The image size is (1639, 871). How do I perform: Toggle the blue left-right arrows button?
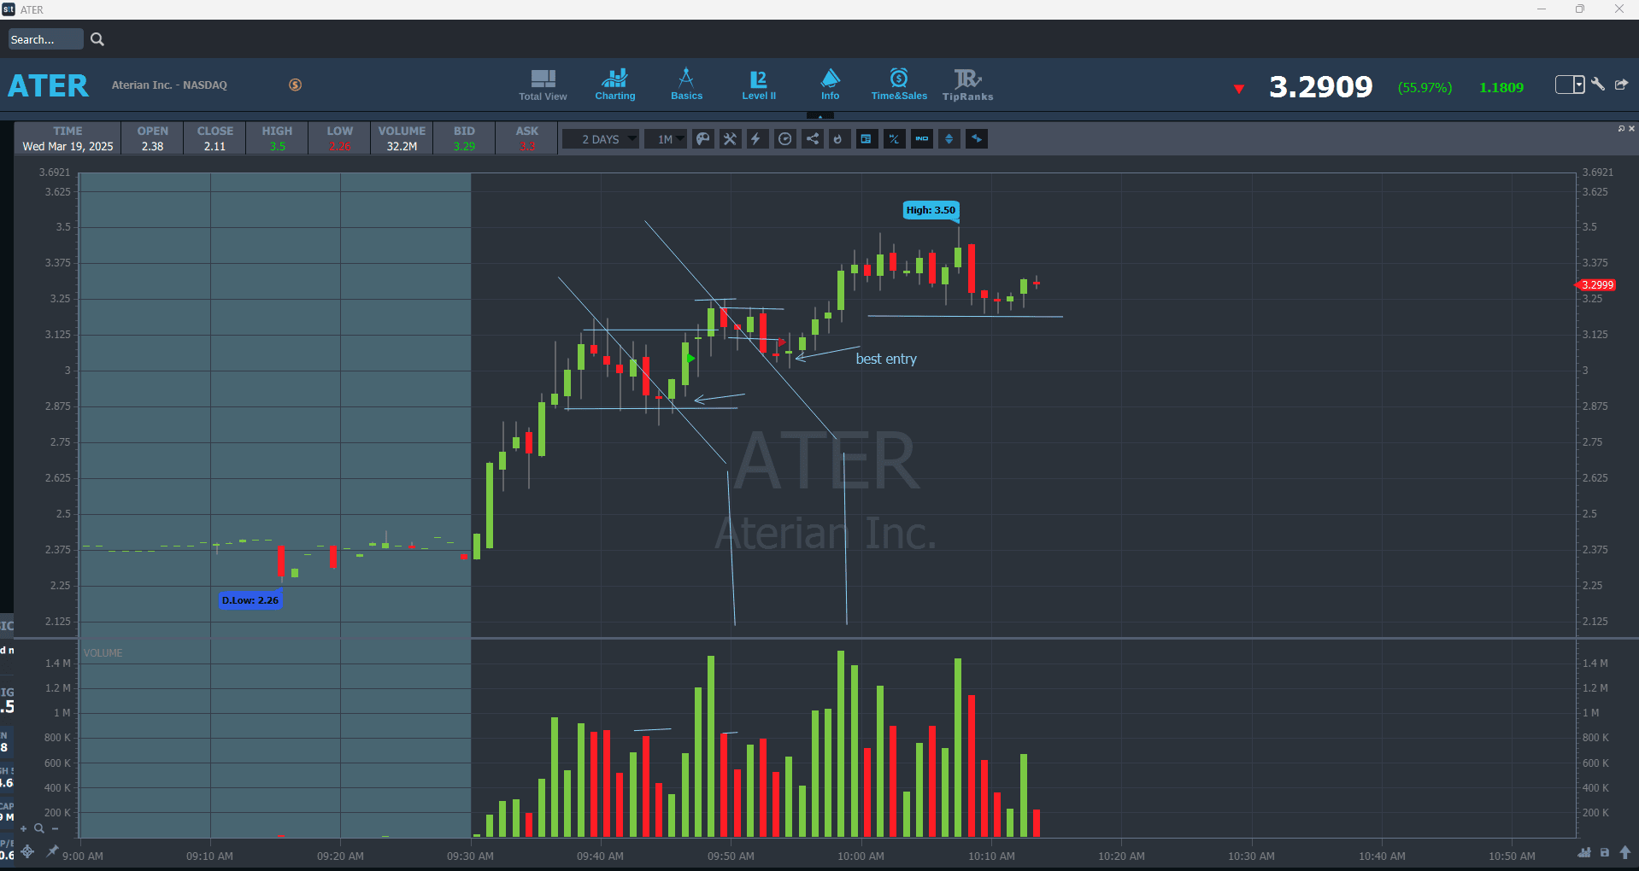coord(977,138)
